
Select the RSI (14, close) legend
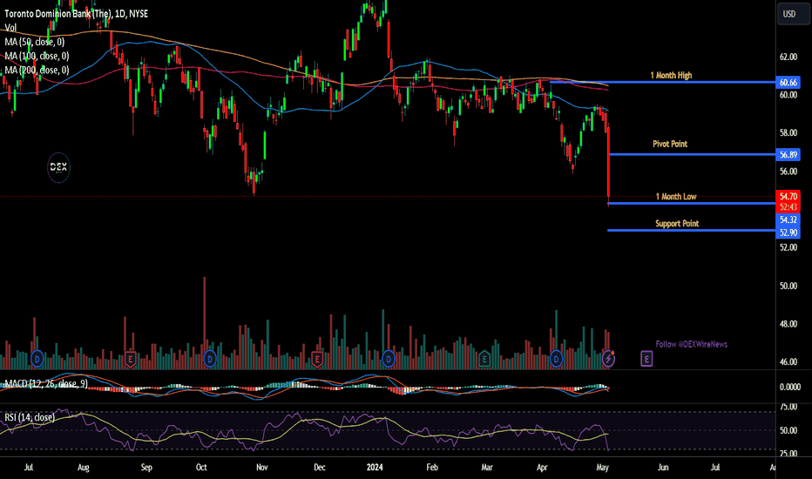[x=30, y=417]
